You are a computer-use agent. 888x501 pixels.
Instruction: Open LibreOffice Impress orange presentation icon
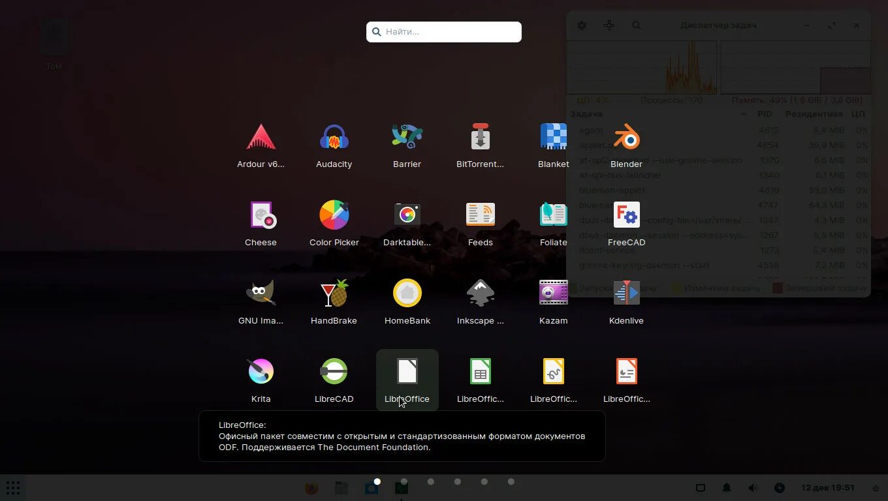pyautogui.click(x=626, y=380)
